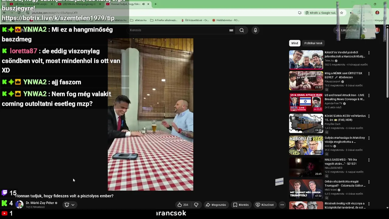Open the 'HÁBORÚ ÉS VÉCÉ' 444.hu thumbnail
This screenshot has height=219, width=389.
click(x=306, y=145)
